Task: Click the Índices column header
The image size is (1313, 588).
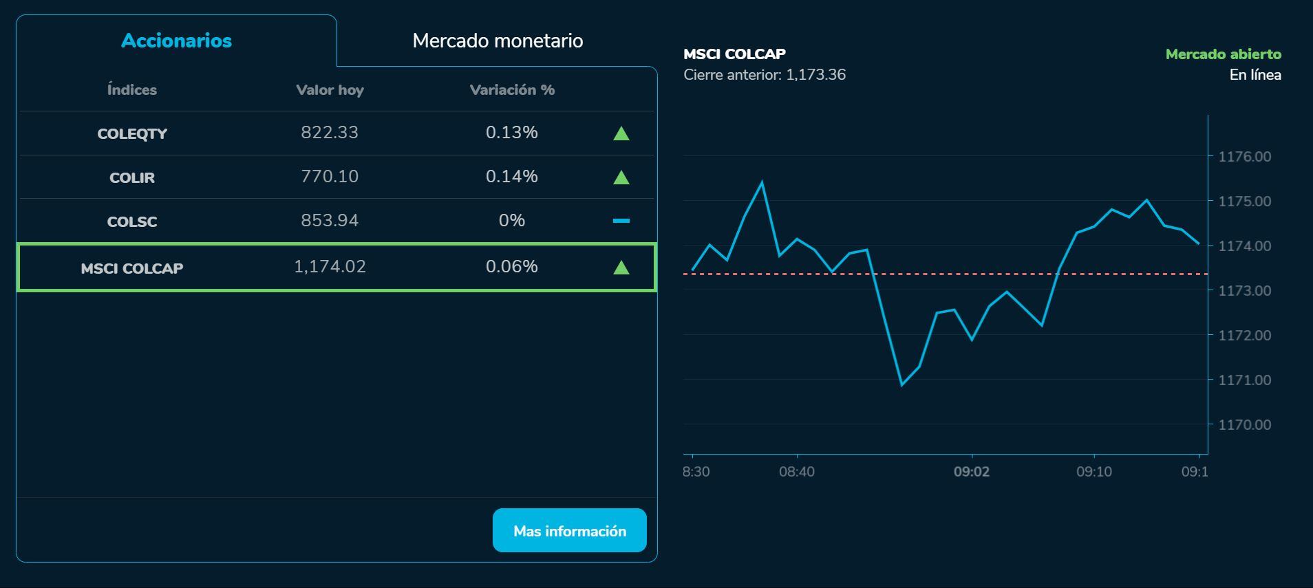Action: coord(132,90)
